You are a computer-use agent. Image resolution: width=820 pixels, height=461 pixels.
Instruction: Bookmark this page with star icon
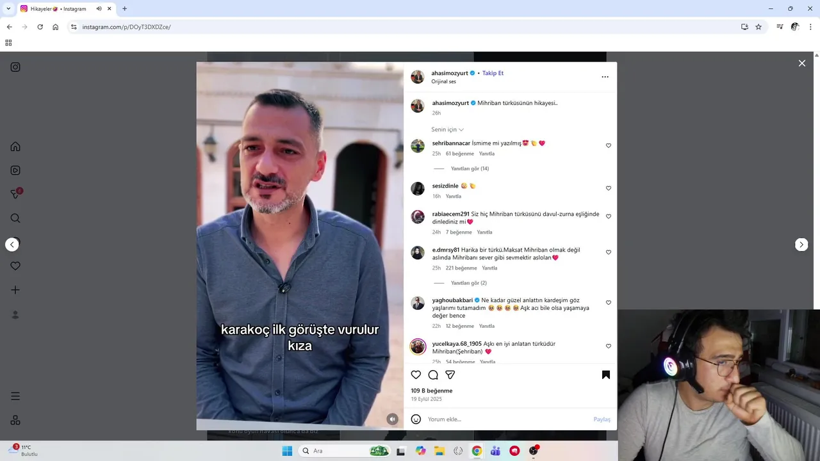click(x=758, y=27)
